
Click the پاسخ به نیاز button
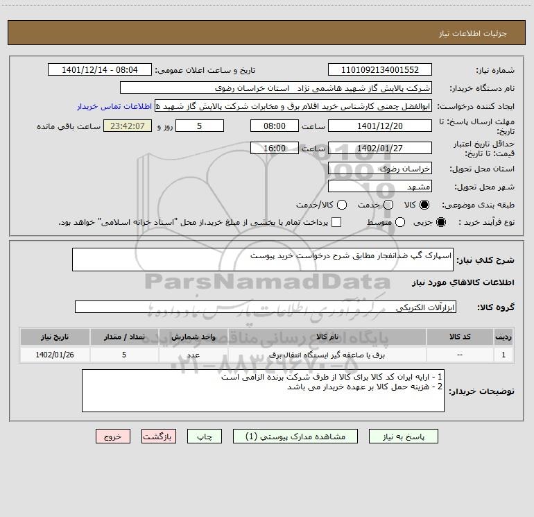coord(403,437)
